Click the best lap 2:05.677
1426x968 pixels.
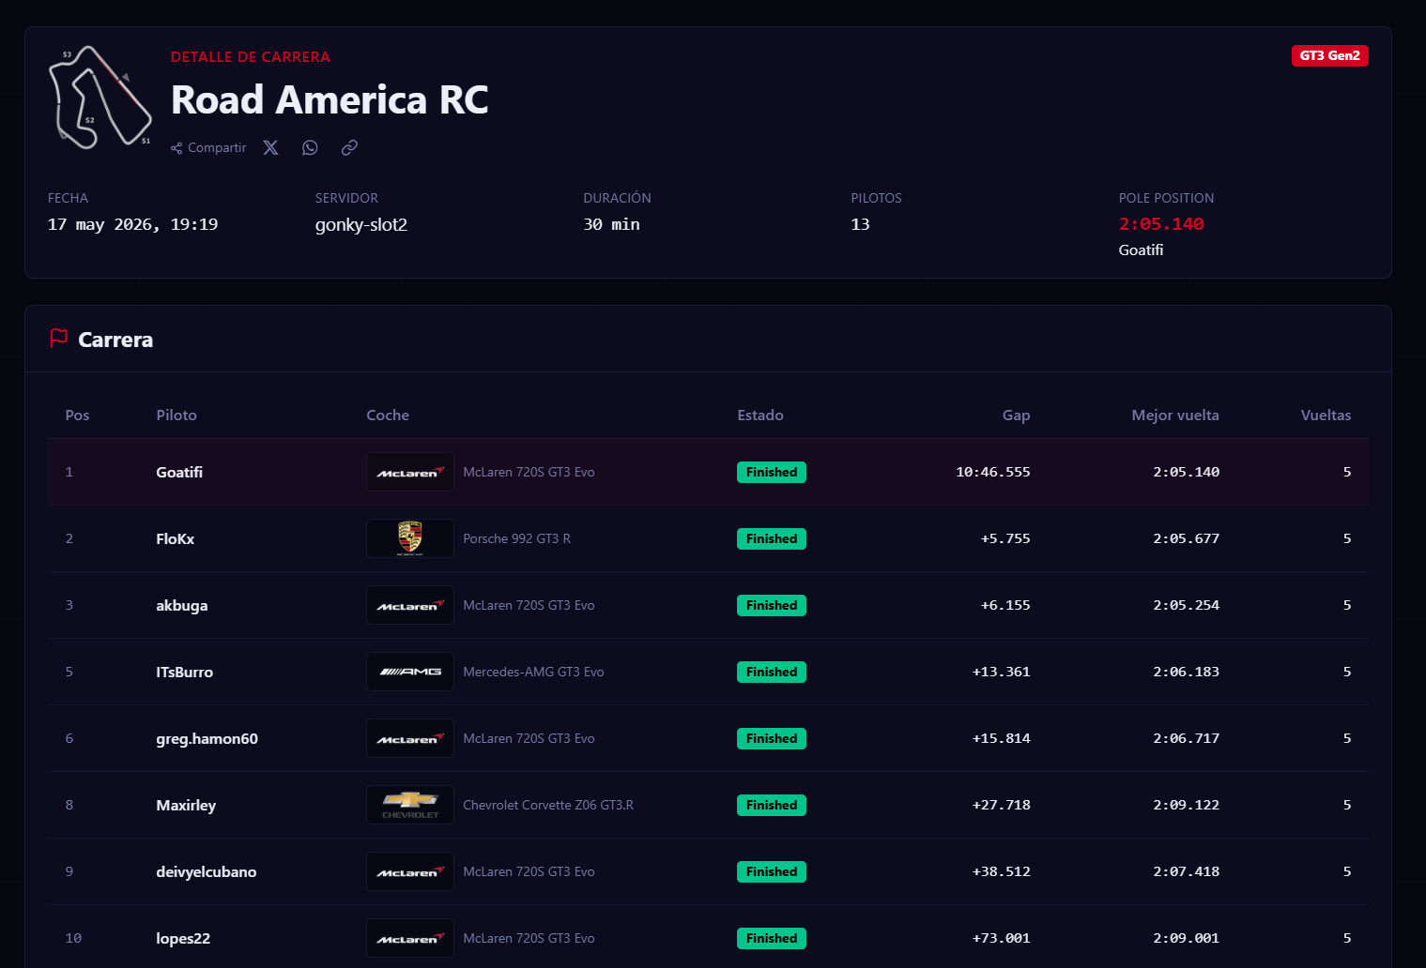click(1187, 538)
